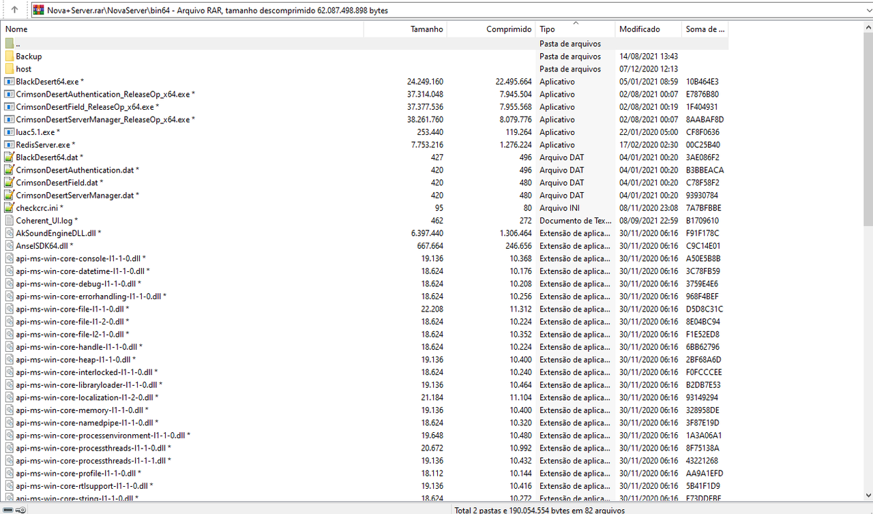873x514 pixels.
Task: Click the RedisServer.exe file icon
Action: coord(10,145)
